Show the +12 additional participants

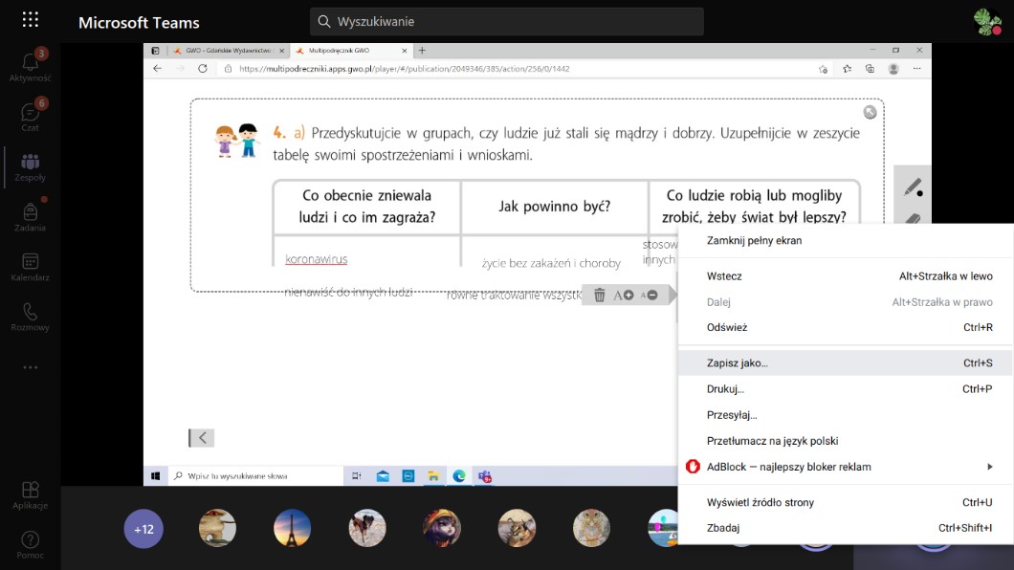pos(143,528)
